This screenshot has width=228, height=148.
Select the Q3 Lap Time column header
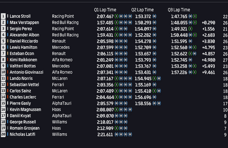point(179,10)
